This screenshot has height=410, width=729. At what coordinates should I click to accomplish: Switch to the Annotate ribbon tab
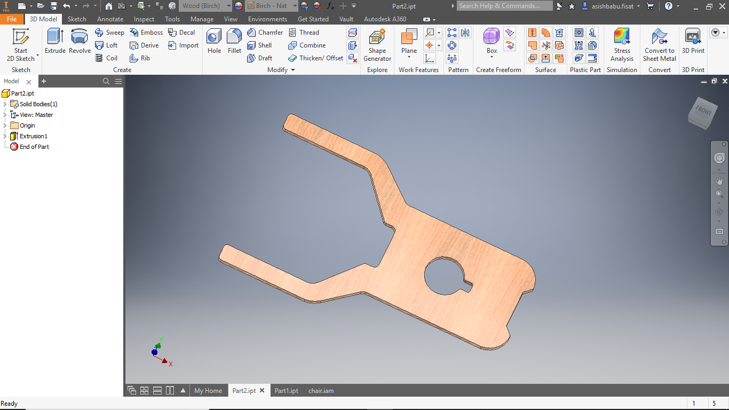point(110,19)
